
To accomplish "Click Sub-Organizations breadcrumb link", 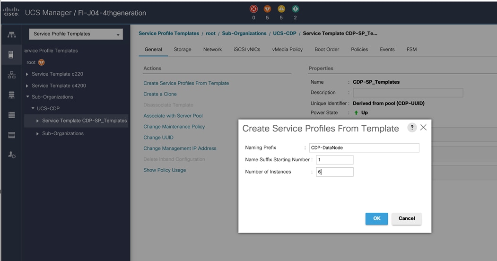I will click(x=244, y=34).
